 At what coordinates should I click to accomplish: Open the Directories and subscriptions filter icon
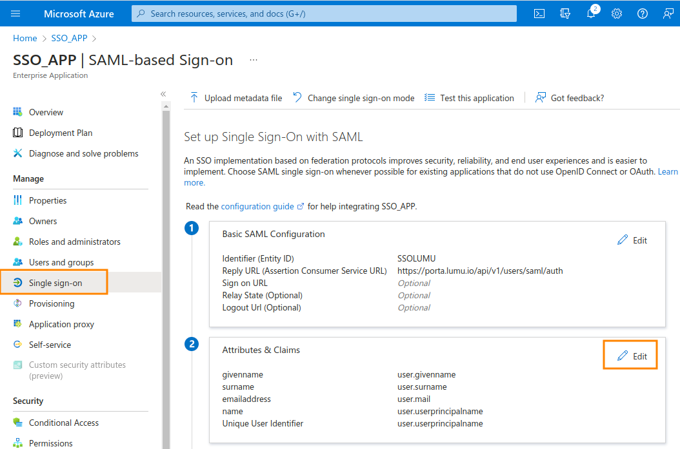pyautogui.click(x=565, y=14)
